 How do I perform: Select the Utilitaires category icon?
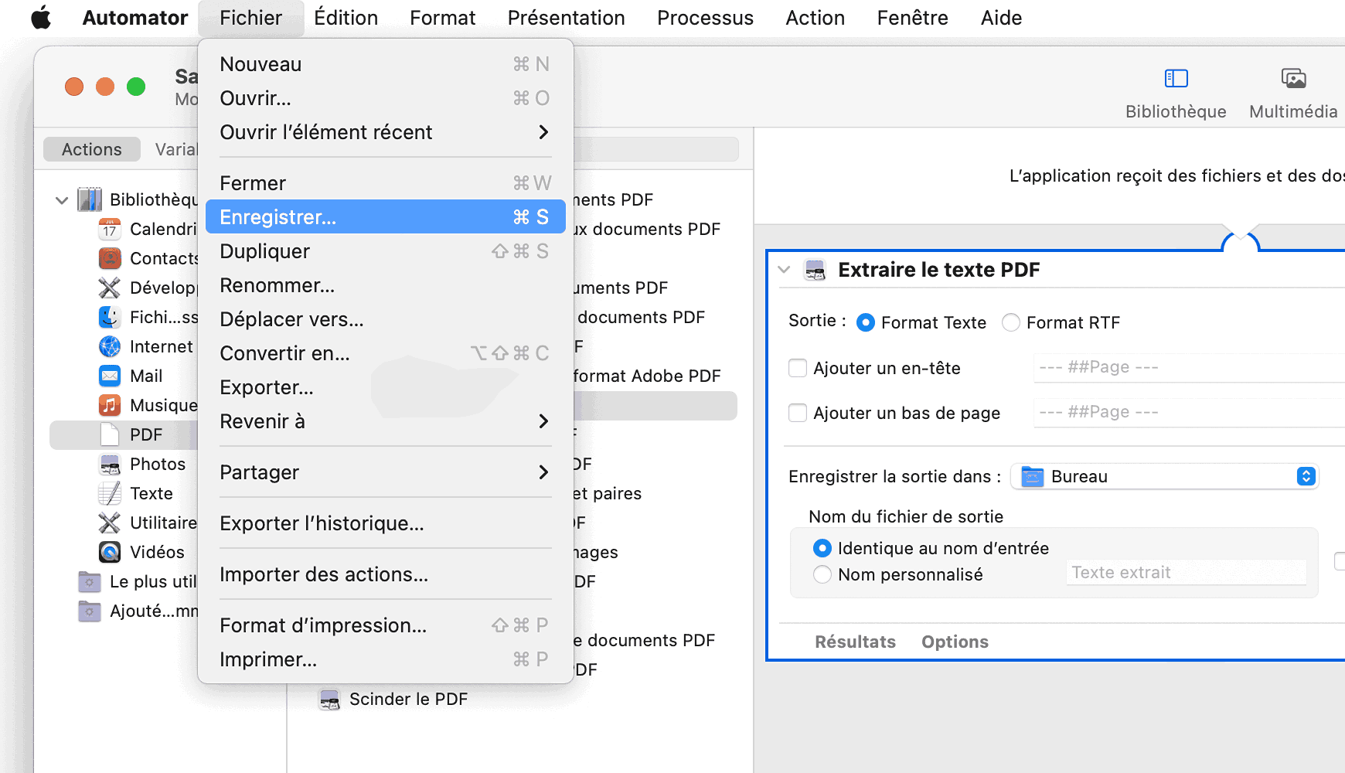click(x=110, y=523)
